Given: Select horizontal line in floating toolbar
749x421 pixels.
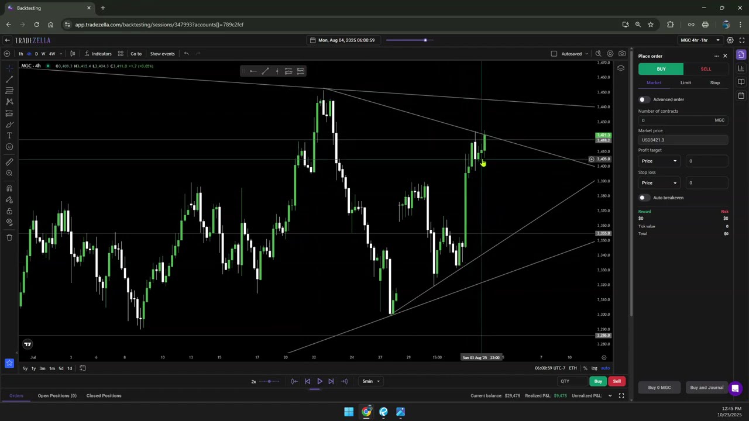Looking at the screenshot, I should [253, 71].
